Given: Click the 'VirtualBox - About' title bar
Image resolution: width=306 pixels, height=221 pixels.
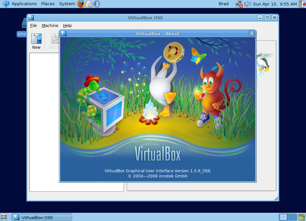Looking at the screenshot, I should [x=157, y=33].
